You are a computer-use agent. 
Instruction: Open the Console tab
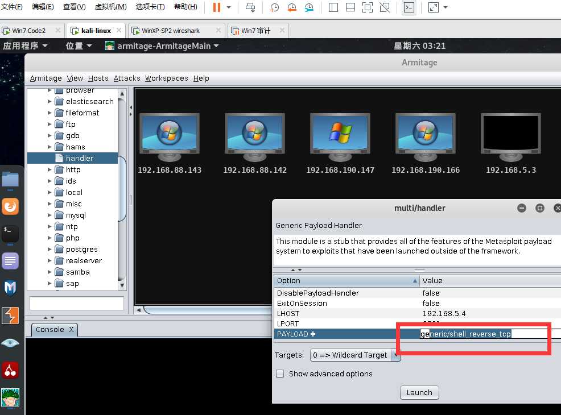tap(49, 330)
